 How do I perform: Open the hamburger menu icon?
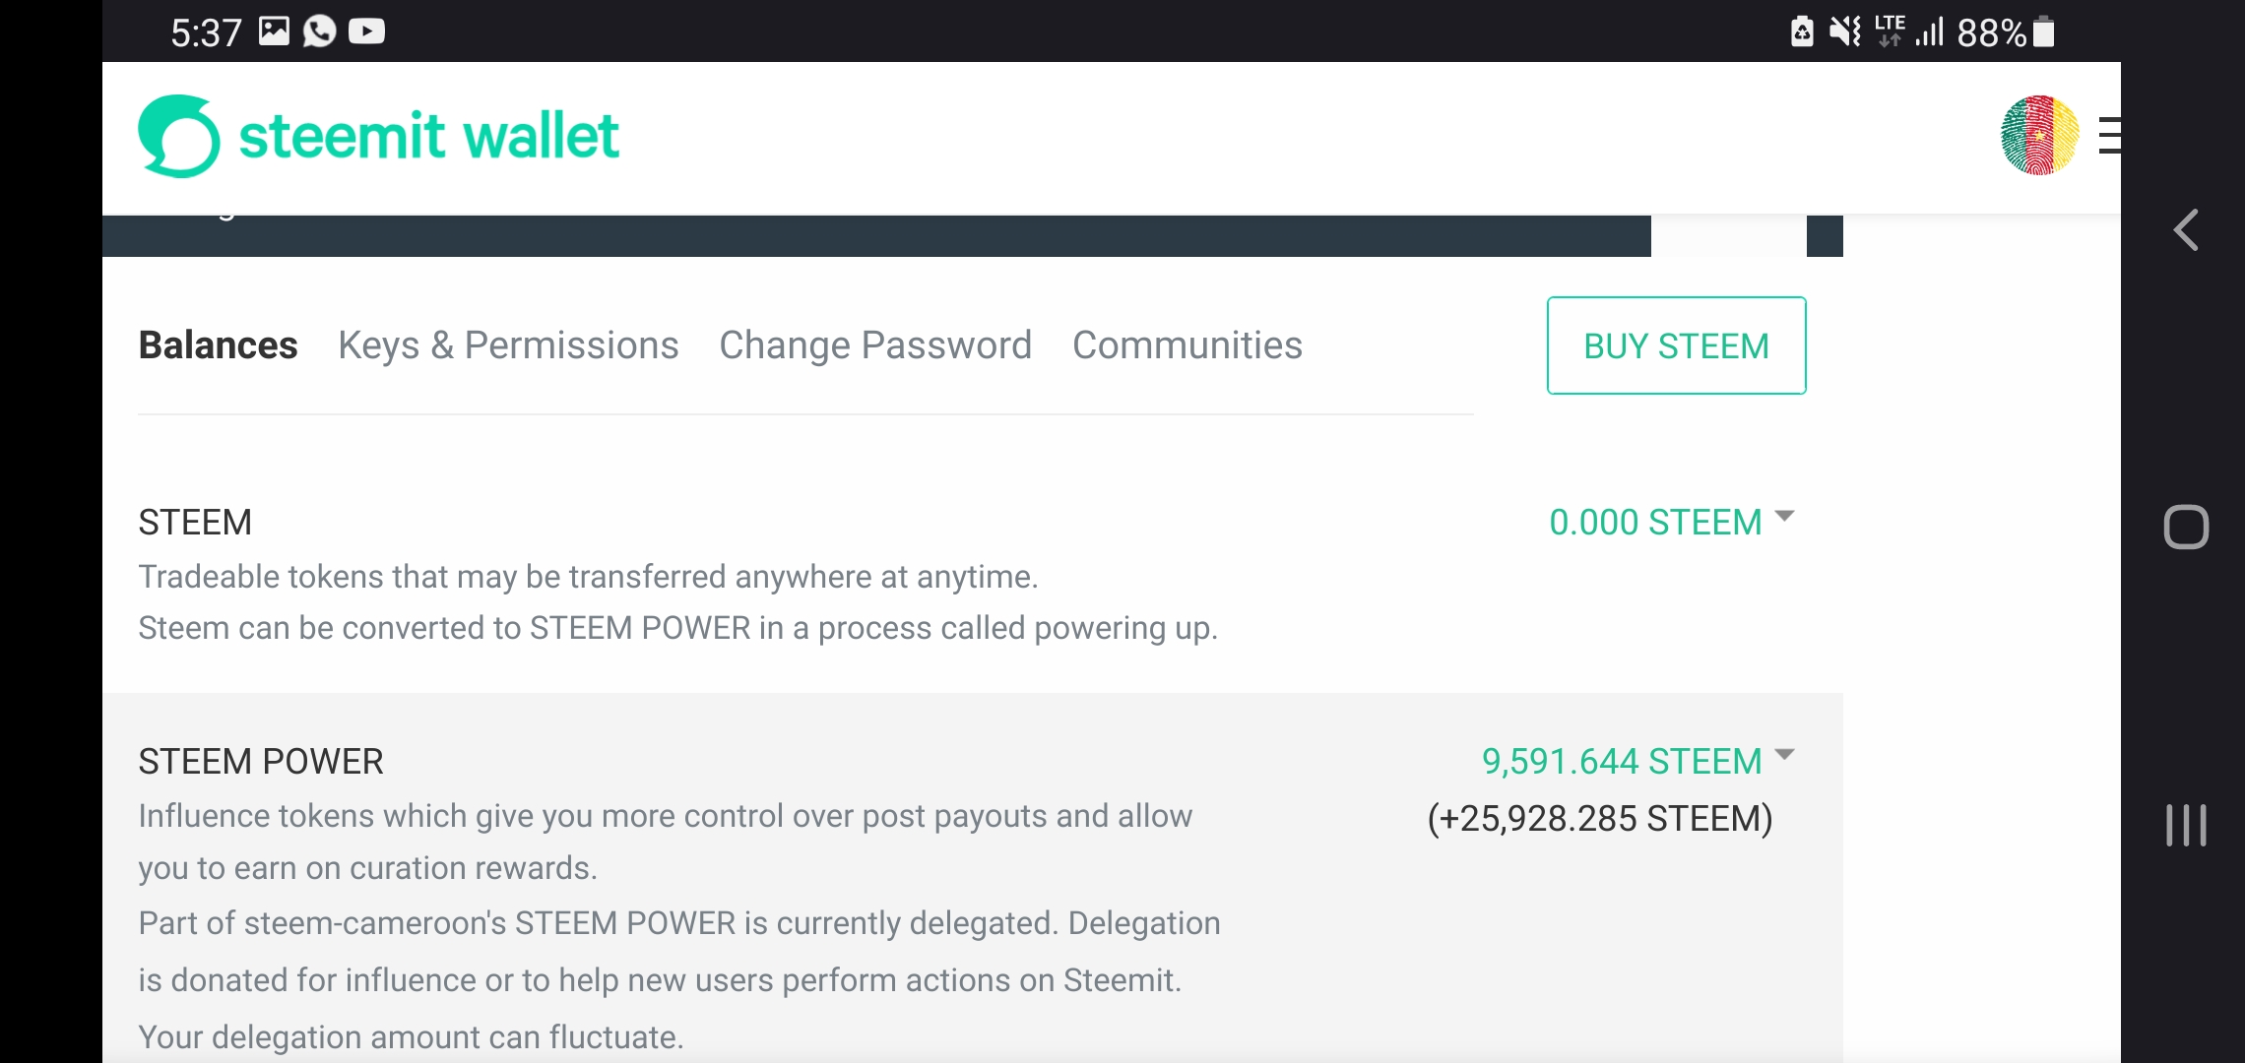pos(2109,136)
